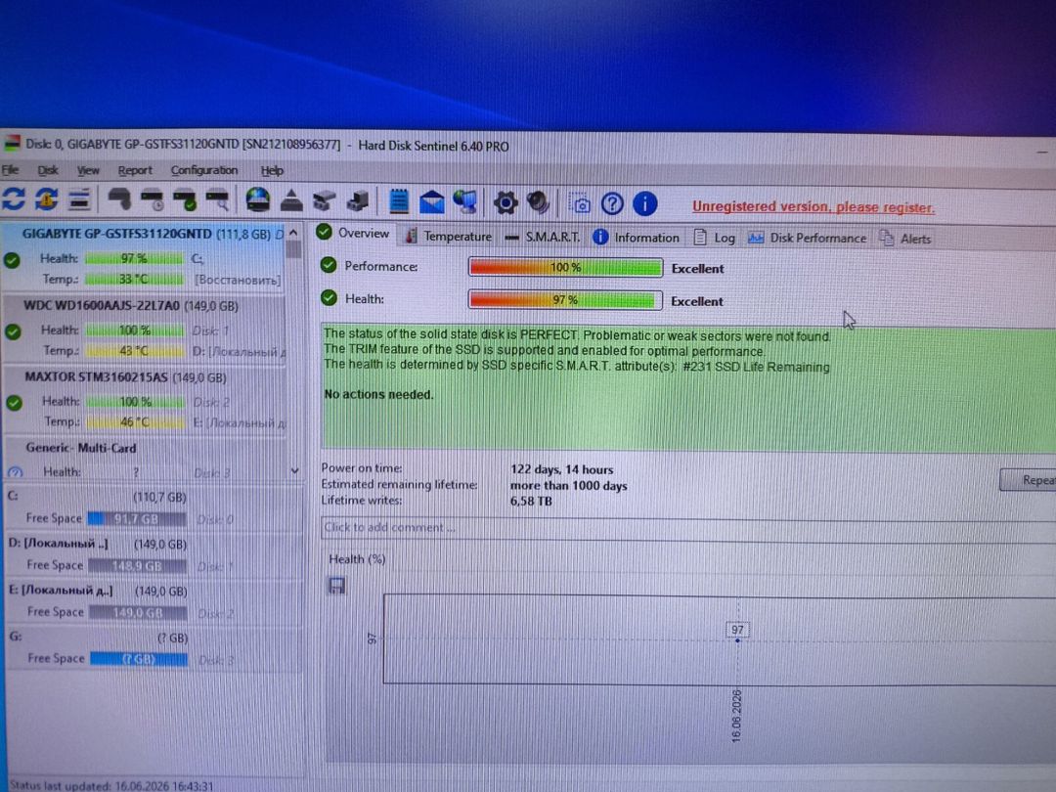Click the green check beside Performance
Screen dimensions: 1056x792
coord(329,265)
